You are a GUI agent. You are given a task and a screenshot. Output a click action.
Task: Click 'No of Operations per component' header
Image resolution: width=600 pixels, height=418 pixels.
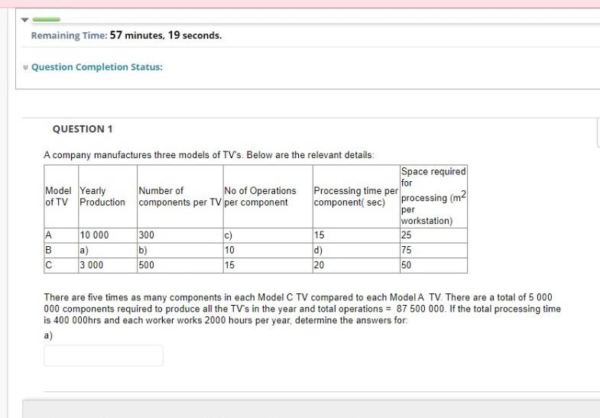click(x=268, y=196)
